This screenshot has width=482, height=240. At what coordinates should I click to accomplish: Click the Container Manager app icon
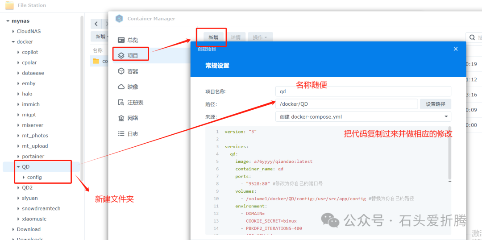click(x=119, y=18)
